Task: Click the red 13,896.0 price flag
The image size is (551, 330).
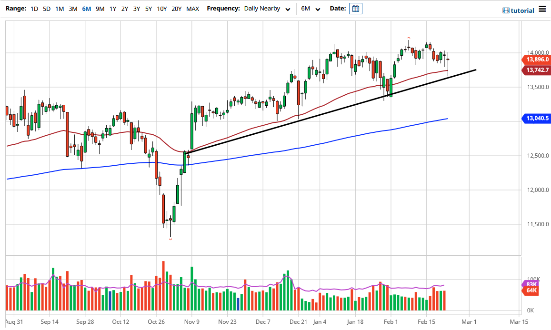Action: coord(536,60)
